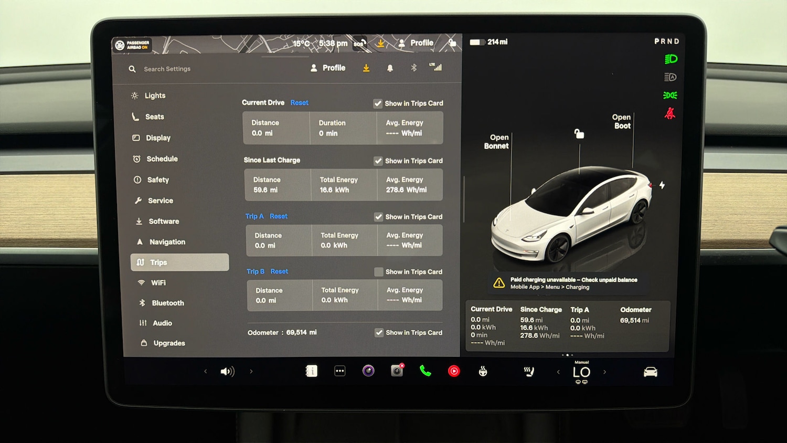Open the Navigation settings section

point(166,241)
